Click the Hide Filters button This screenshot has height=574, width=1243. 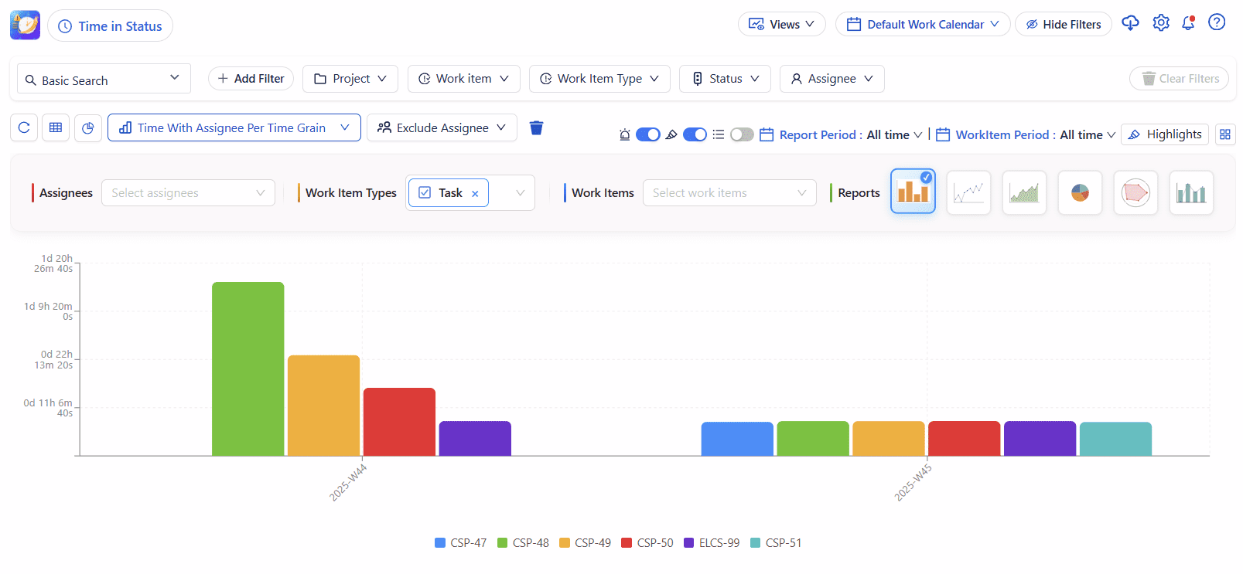click(x=1063, y=24)
